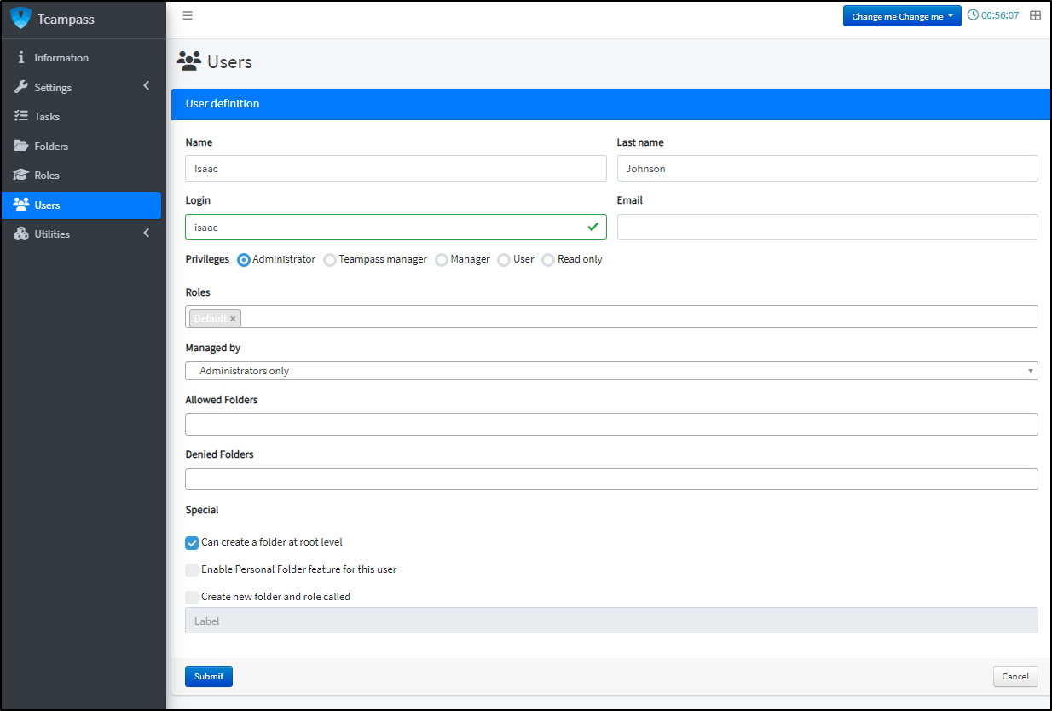Viewport: 1052px width, 711px height.
Task: Click the Special section label
Action: click(202, 510)
